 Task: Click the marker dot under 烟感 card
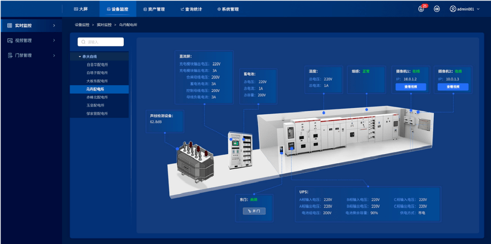pos(366,109)
